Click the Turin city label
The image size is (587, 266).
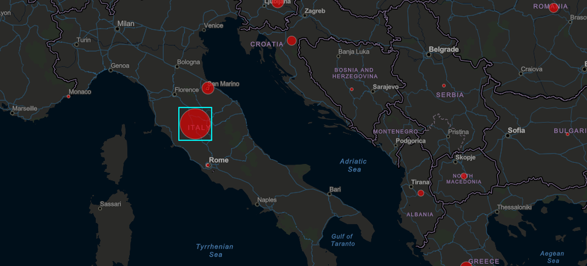coord(83,40)
